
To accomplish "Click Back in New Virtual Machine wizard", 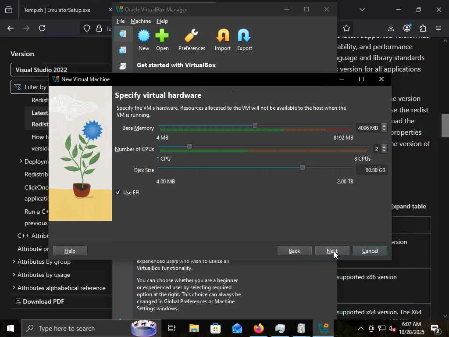I will coord(294,251).
